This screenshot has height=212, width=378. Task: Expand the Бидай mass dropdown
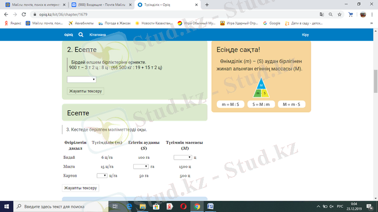pyautogui.click(x=183, y=157)
